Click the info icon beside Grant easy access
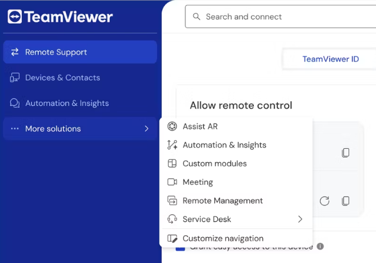This screenshot has width=376, height=263. tap(320, 246)
